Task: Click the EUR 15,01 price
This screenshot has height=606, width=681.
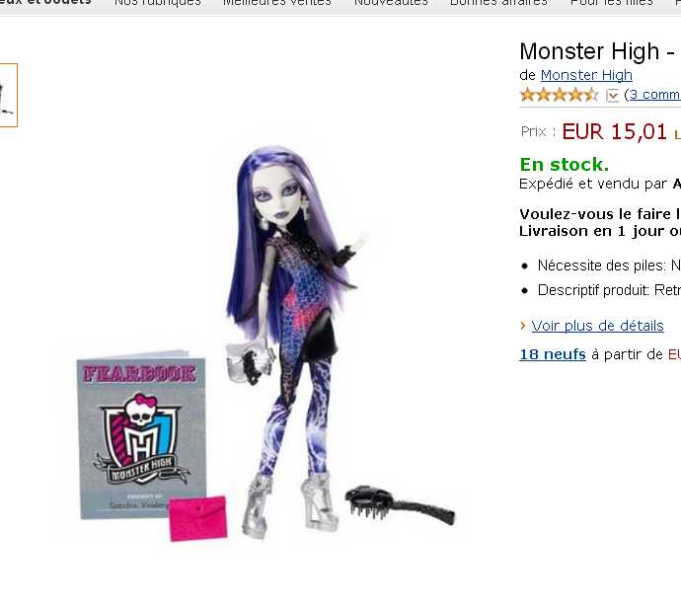Action: pyautogui.click(x=614, y=131)
